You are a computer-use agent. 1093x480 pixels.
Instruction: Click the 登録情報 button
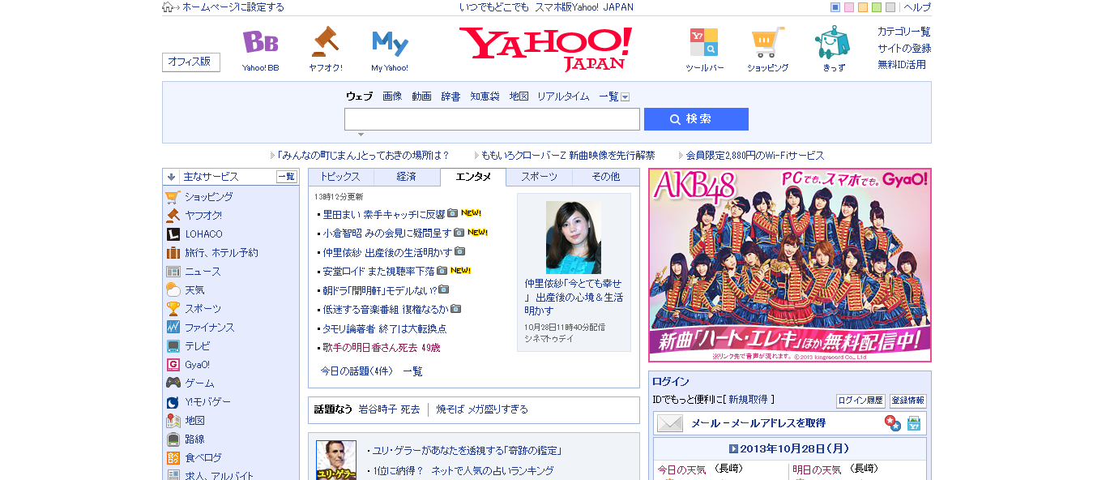[908, 401]
